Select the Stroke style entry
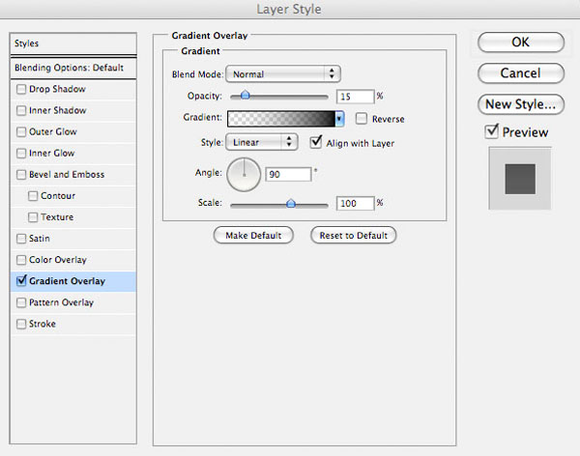 click(x=73, y=324)
